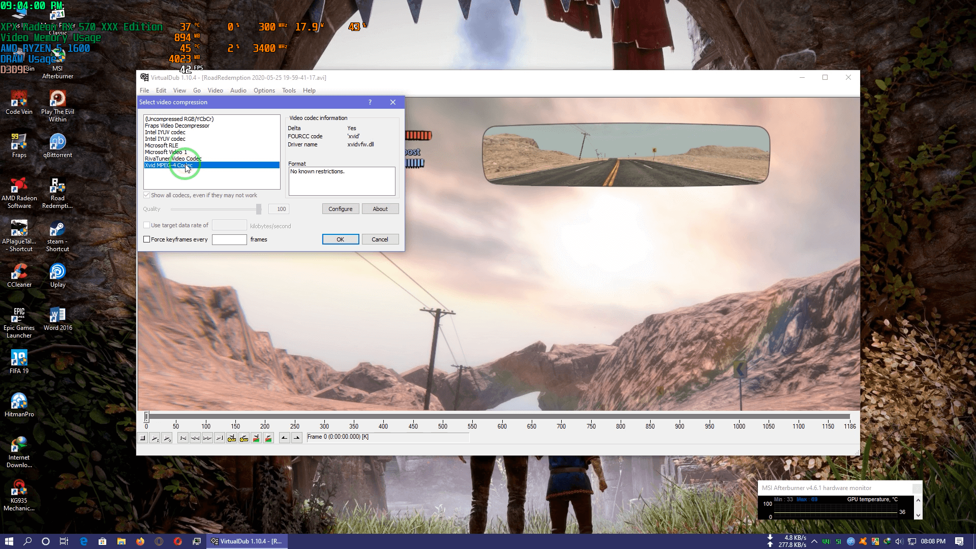Show hidden system tray icons
This screenshot has width=976, height=549.
point(814,541)
